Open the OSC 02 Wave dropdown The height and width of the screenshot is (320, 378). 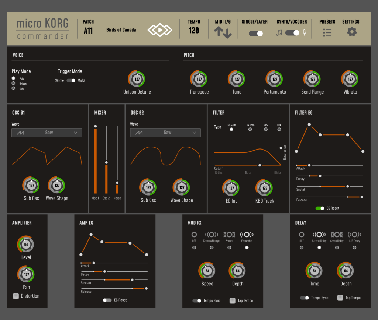pos(165,133)
